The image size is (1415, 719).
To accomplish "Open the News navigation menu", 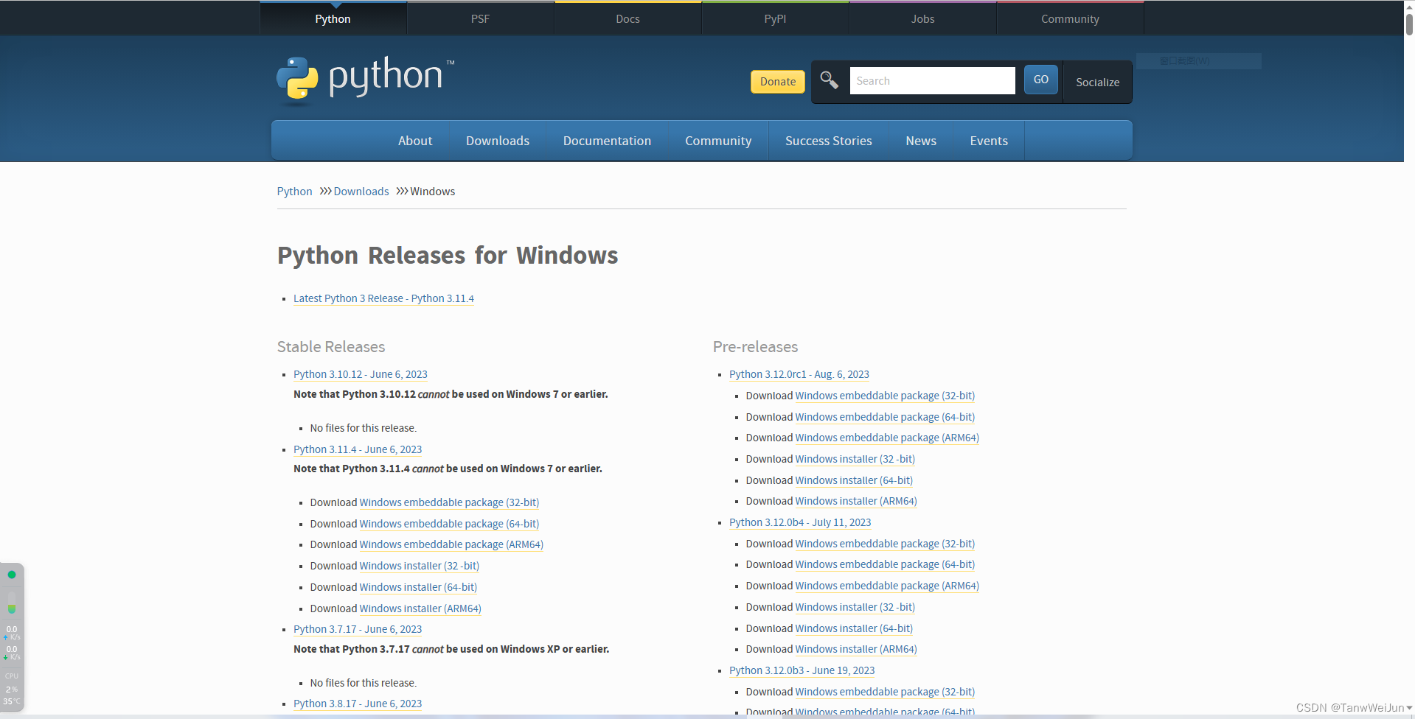I will pyautogui.click(x=921, y=141).
